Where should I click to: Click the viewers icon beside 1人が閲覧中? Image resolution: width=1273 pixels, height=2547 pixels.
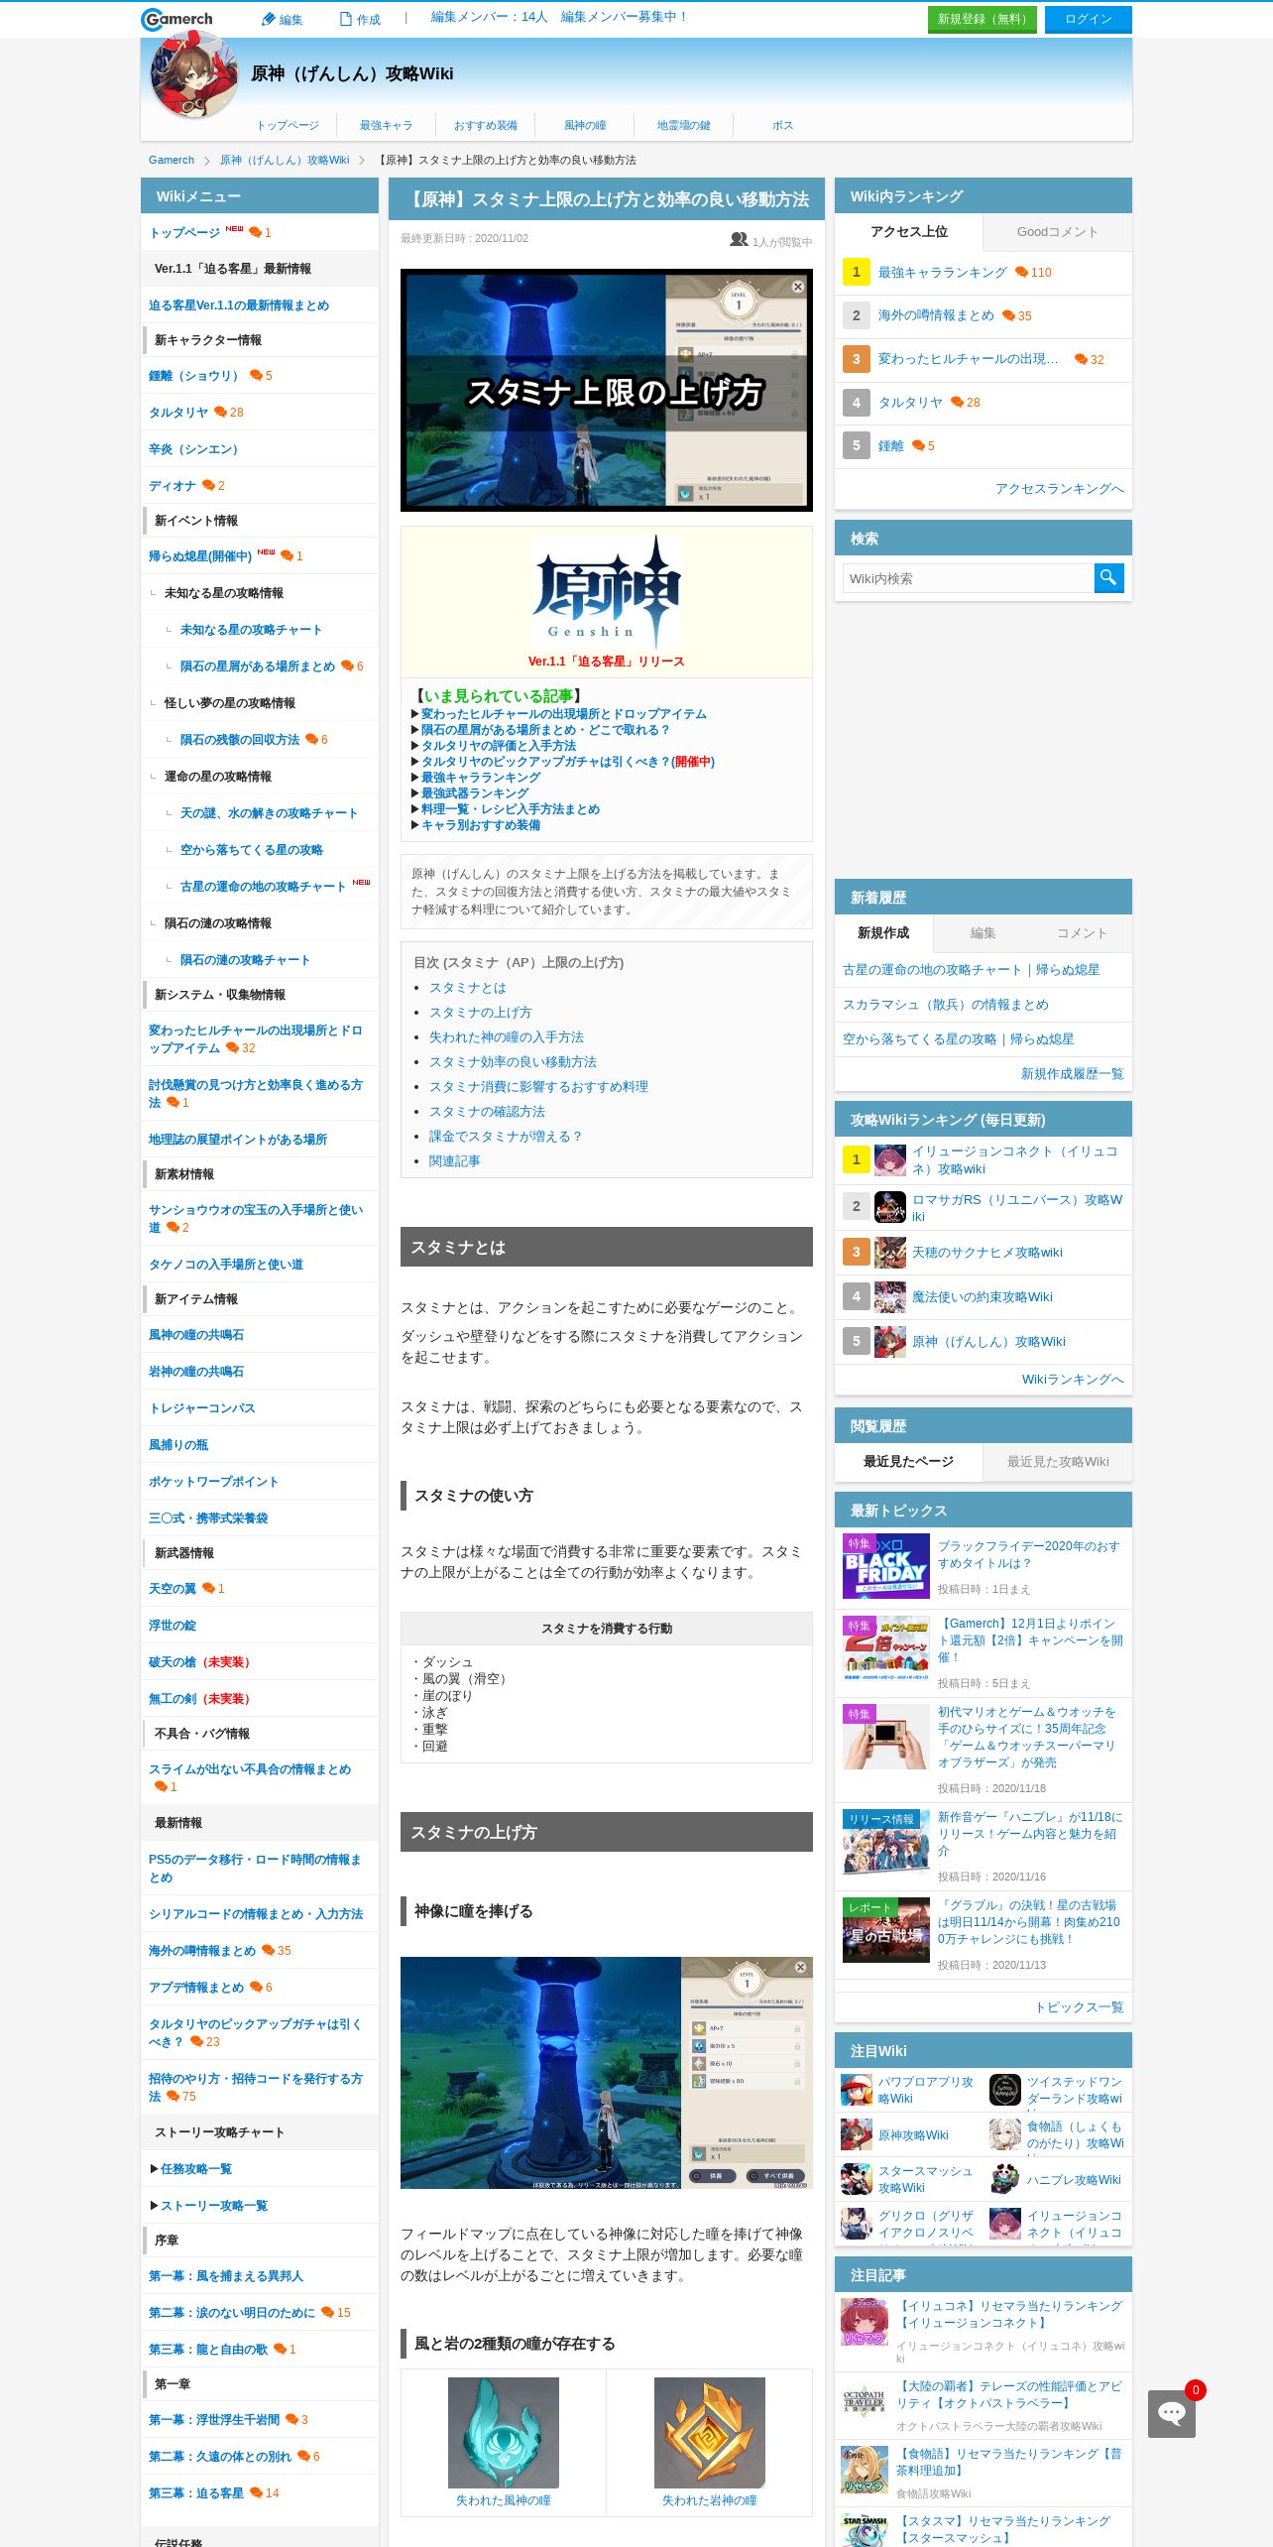click(739, 240)
